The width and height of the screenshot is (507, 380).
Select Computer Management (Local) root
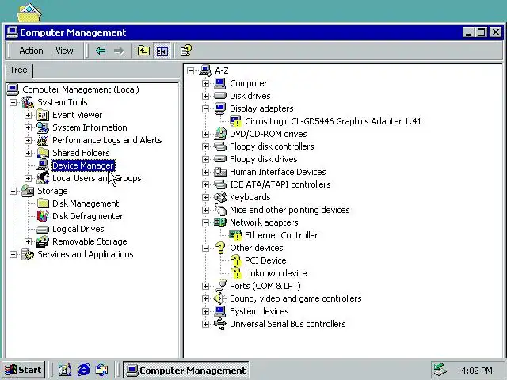point(81,89)
